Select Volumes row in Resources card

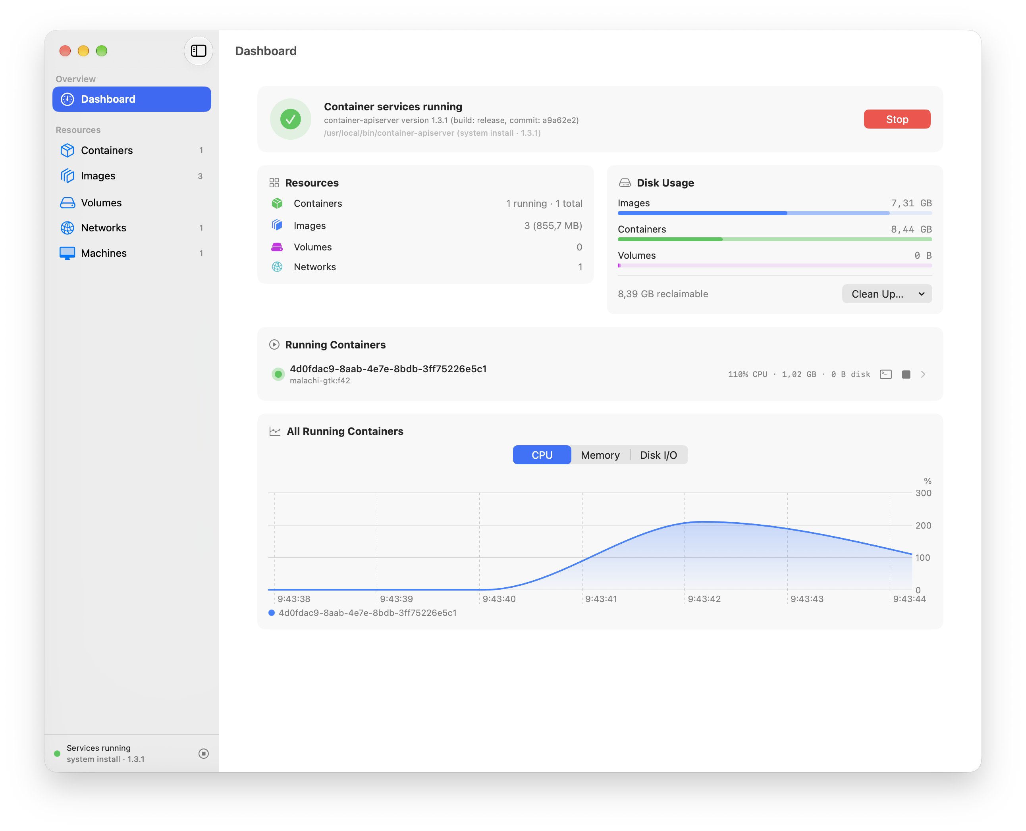click(426, 247)
